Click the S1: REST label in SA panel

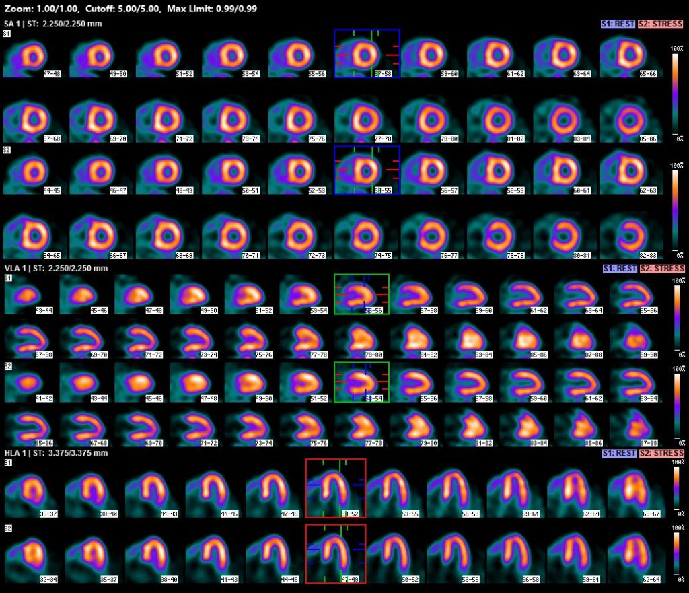[620, 24]
